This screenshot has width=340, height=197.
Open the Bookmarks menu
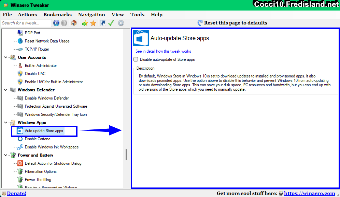pyautogui.click(x=57, y=15)
